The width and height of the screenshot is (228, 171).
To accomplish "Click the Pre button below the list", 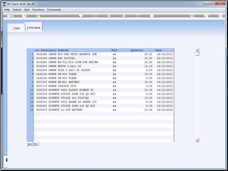I will 35,144.
